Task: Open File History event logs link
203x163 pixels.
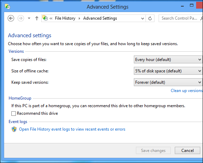Action: click(72, 129)
